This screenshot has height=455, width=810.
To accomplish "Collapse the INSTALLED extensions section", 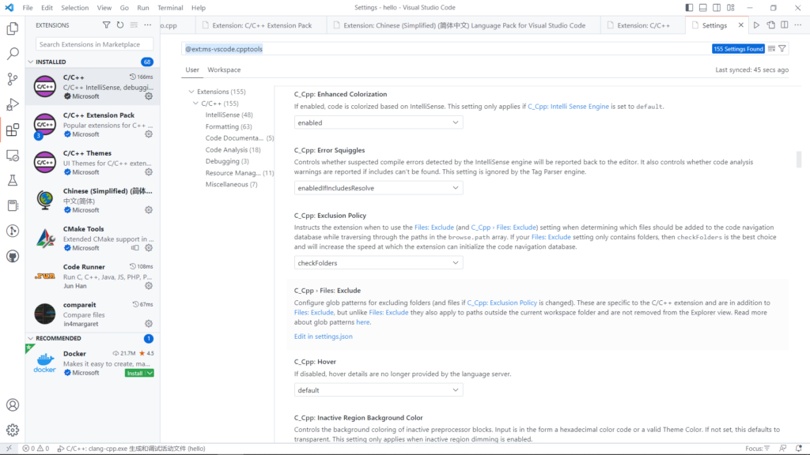I will click(x=31, y=62).
